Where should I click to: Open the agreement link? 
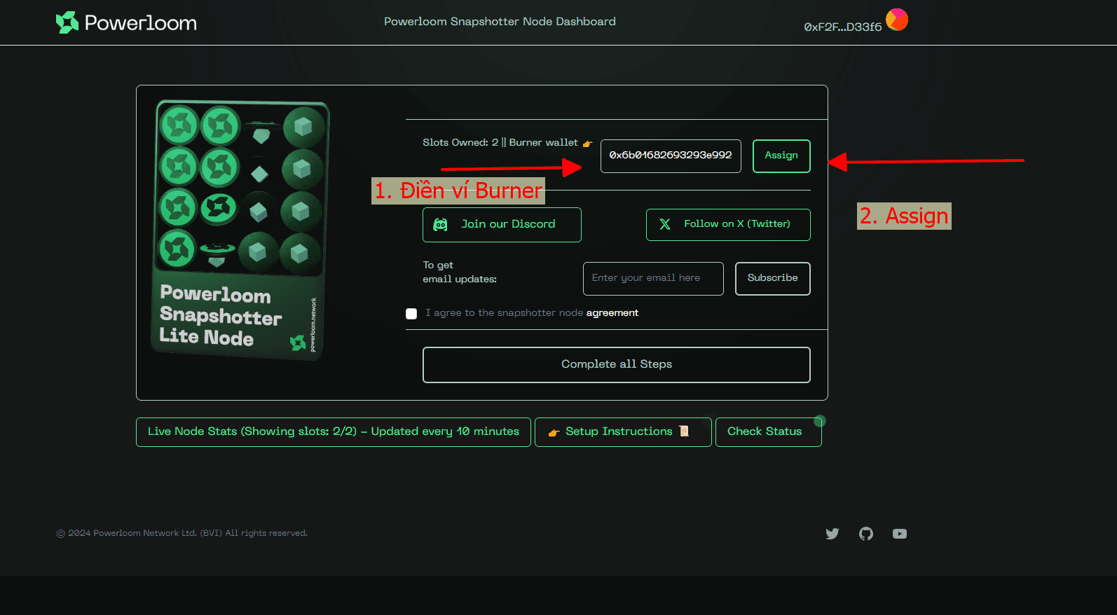tap(612, 313)
